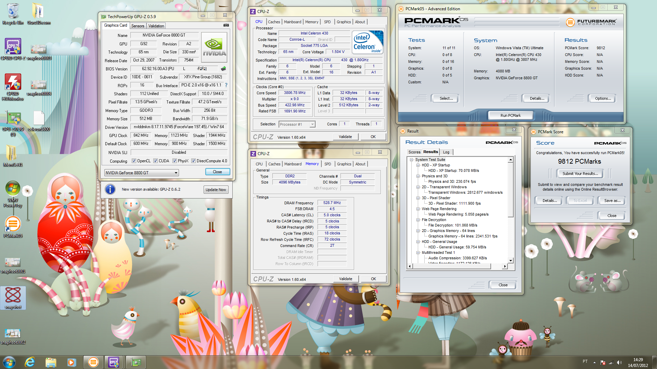Screen dimensions: 657x369
Task: Click the Core Speed value 3806.78 MHz
Action: pyautogui.click(x=295, y=93)
